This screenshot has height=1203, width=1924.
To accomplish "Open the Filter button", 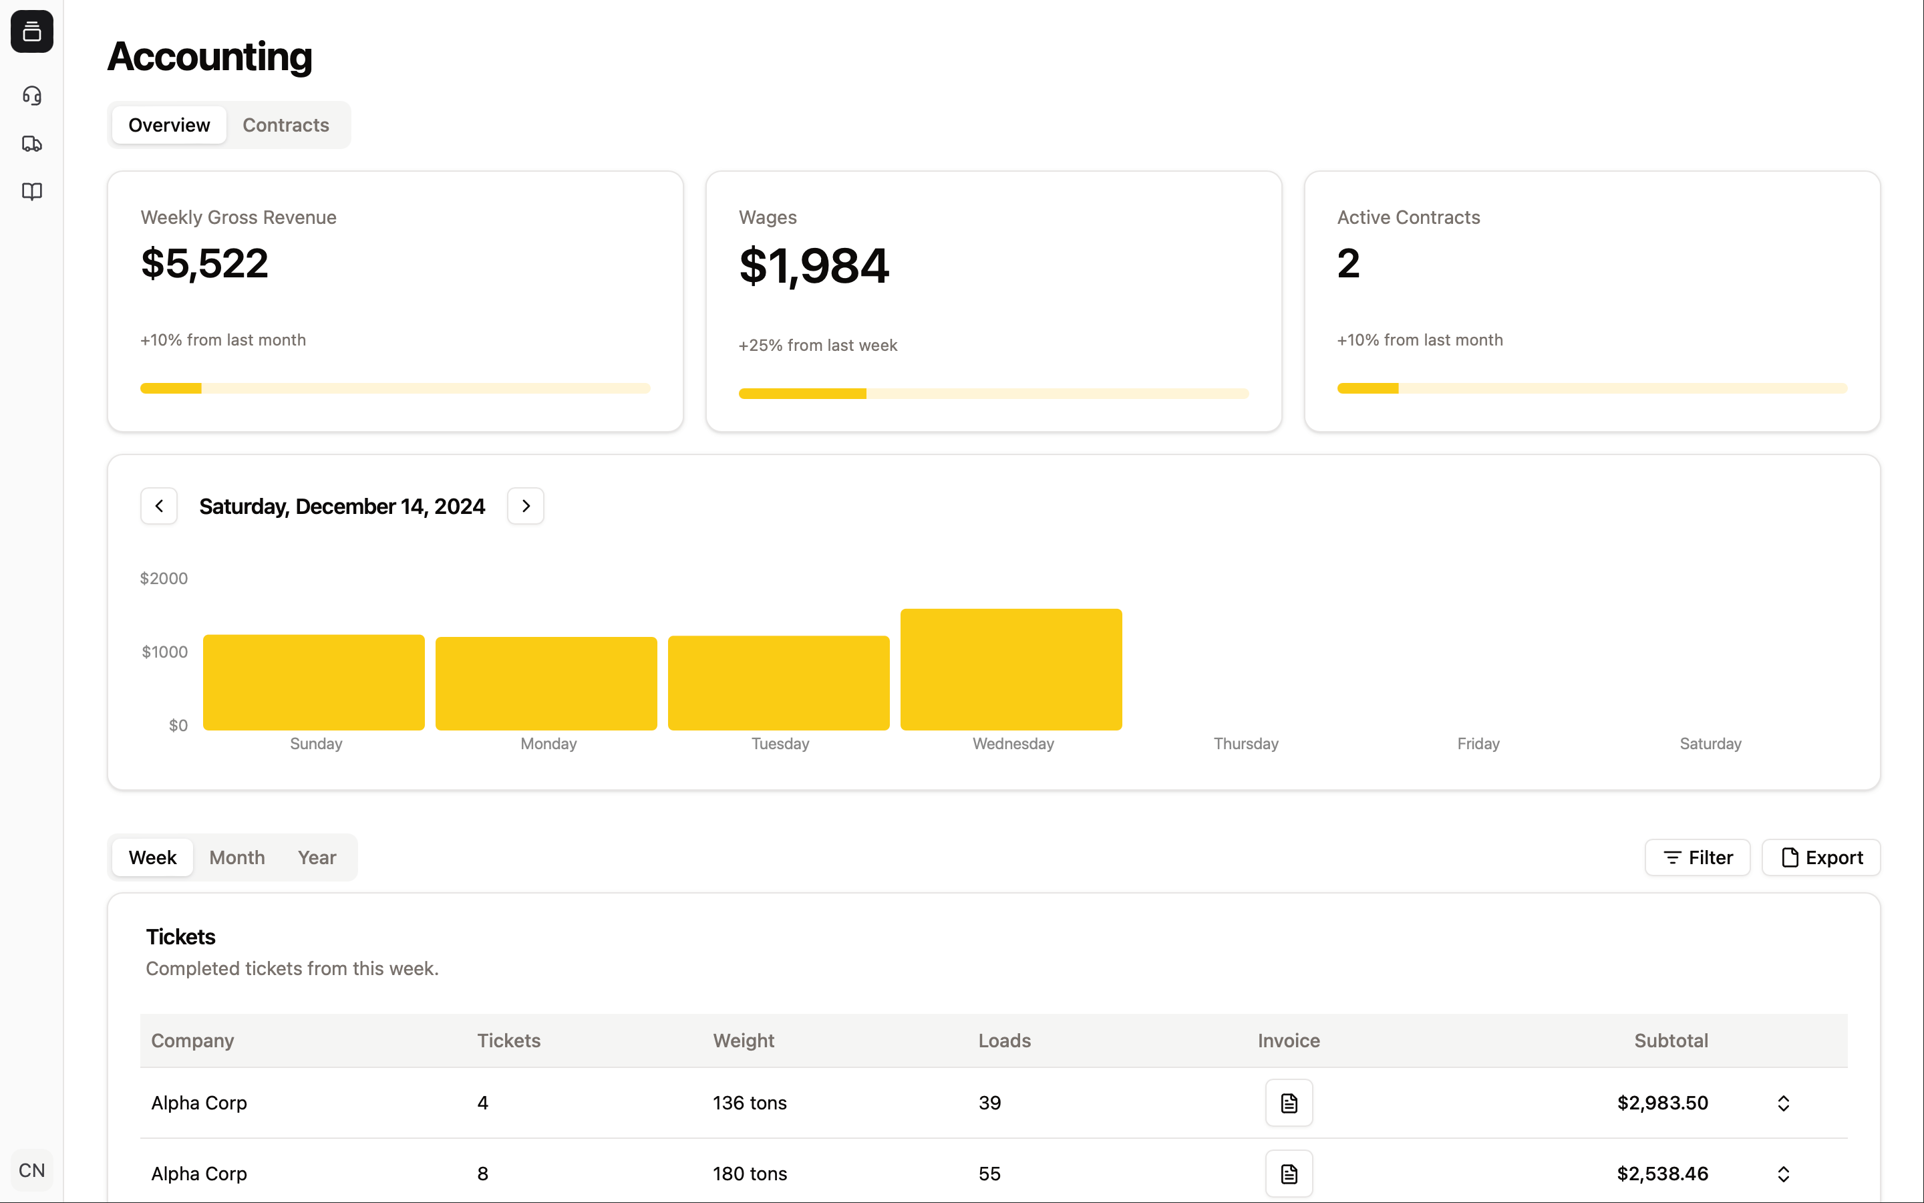I will click(x=1698, y=857).
